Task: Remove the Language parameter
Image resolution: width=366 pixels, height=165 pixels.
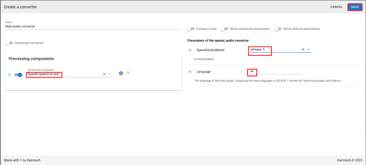Action: [190, 72]
